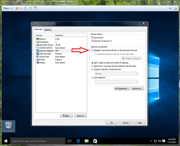The image size is (180, 146).
Task: Select Custom specific virtual network radio
Action: (x=92, y=69)
